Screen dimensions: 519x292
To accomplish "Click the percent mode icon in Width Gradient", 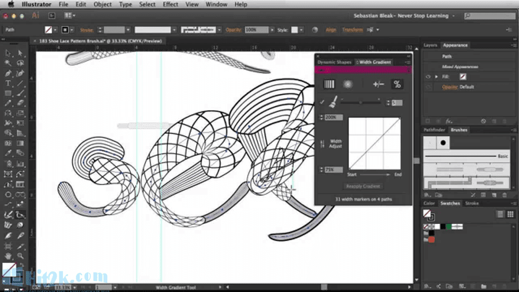I will pyautogui.click(x=397, y=84).
